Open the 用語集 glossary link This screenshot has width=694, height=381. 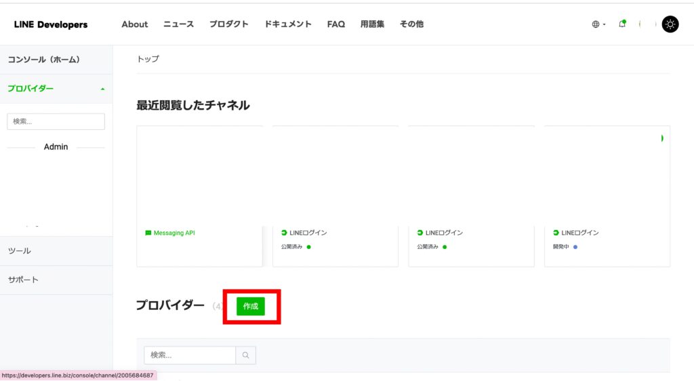(372, 24)
